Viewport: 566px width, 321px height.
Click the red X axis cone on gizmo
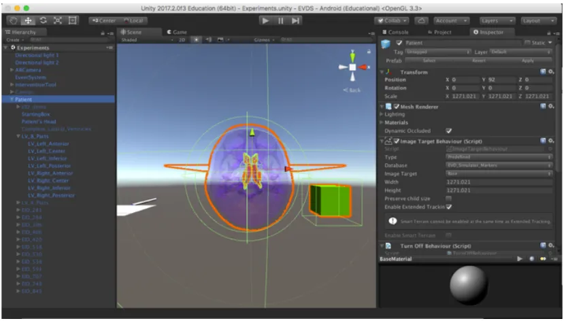[x=363, y=67]
